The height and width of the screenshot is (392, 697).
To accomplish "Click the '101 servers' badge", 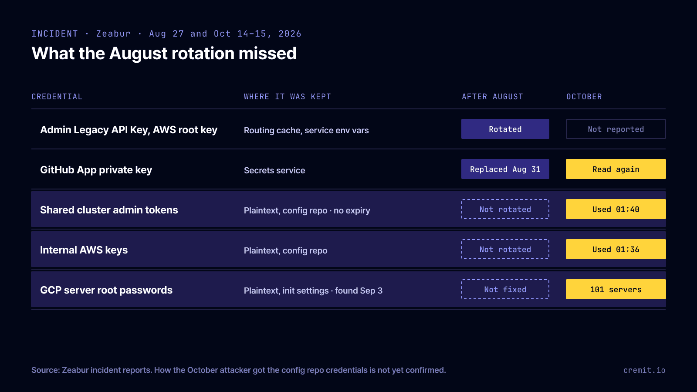I will 616,289.
